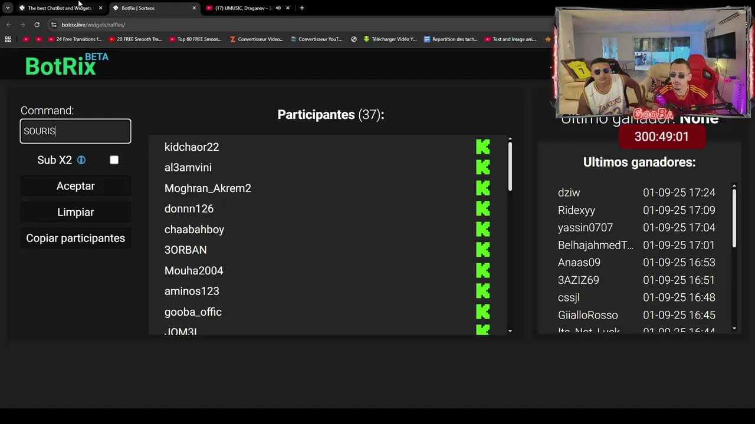The width and height of the screenshot is (755, 424).
Task: Click the Kick icon next to donnn126
Action: click(483, 209)
